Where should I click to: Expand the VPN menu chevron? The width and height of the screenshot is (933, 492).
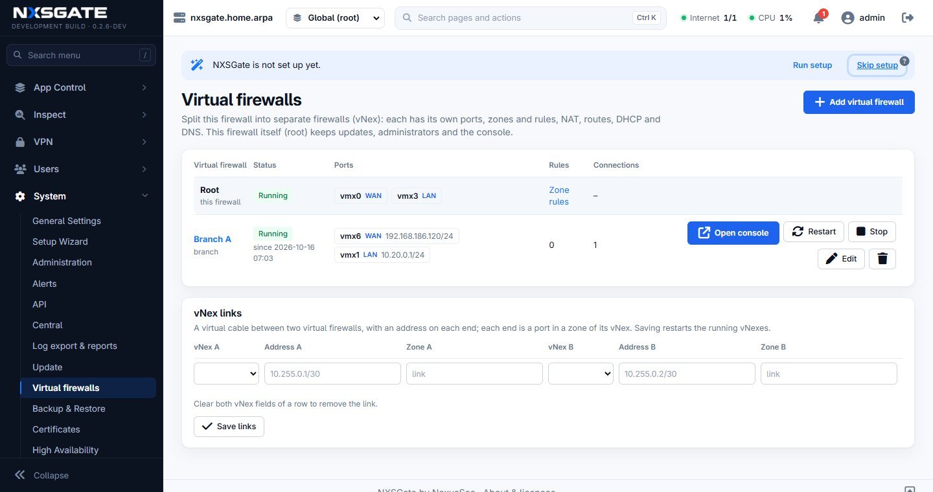pos(144,142)
